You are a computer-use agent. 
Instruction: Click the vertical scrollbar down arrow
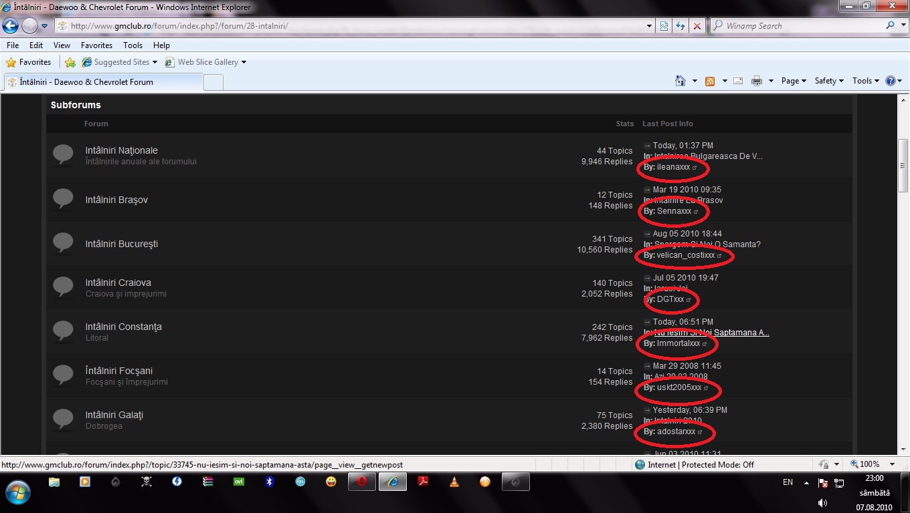click(x=903, y=449)
